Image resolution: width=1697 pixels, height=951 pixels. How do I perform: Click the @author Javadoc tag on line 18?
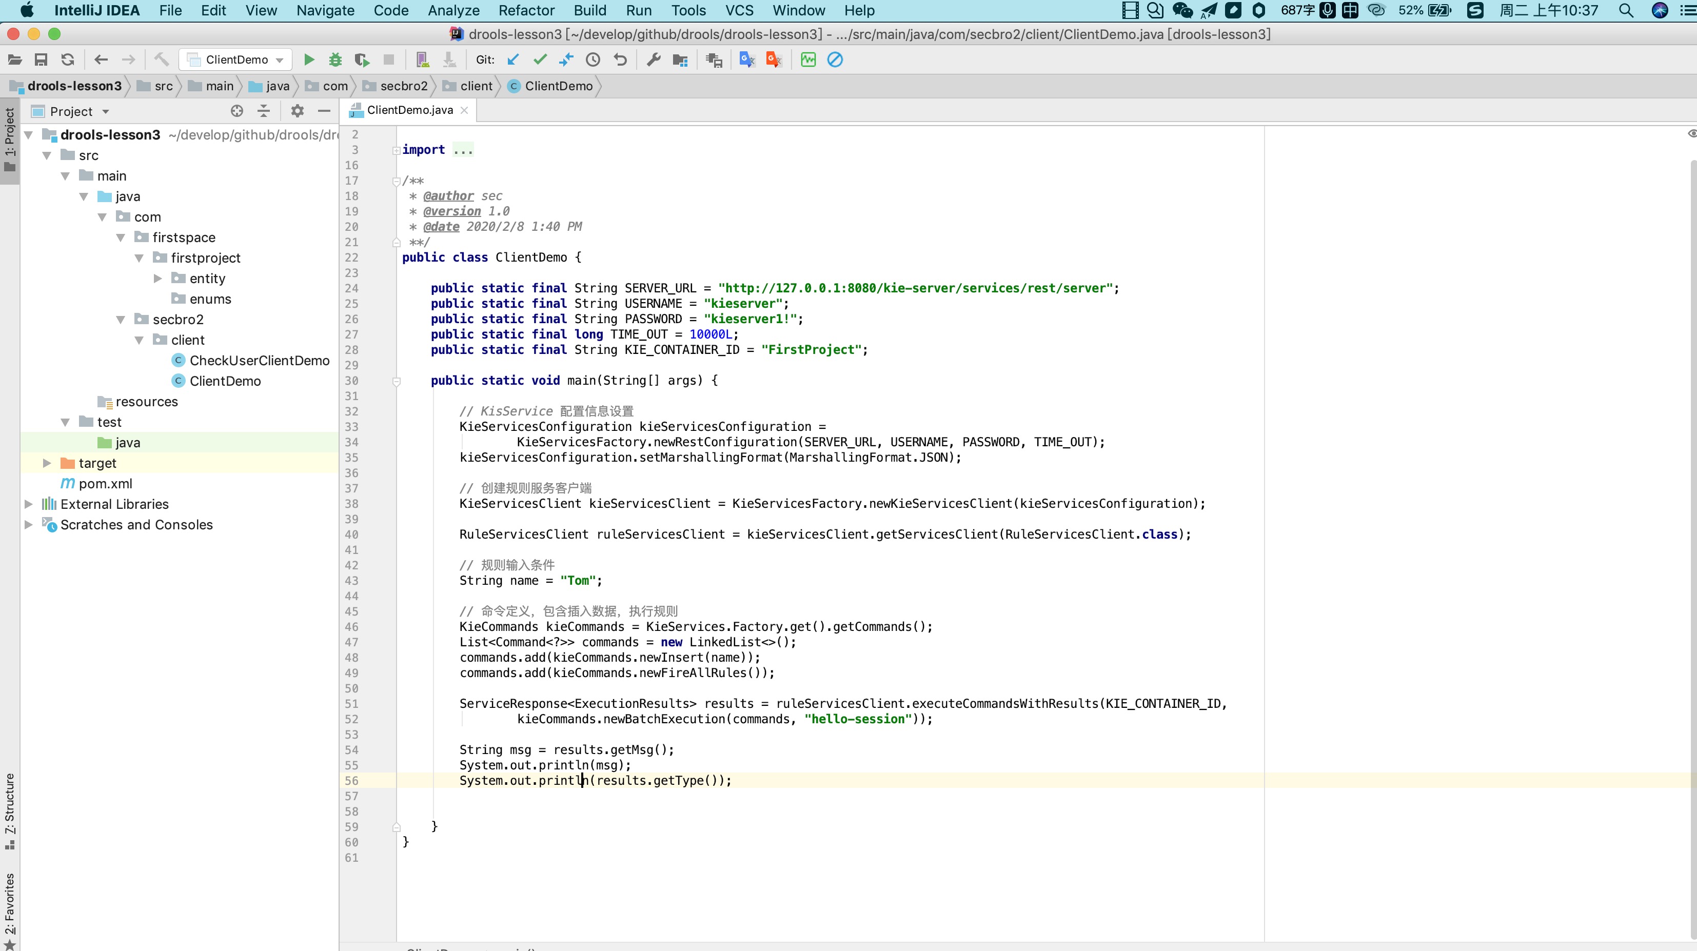coord(448,195)
